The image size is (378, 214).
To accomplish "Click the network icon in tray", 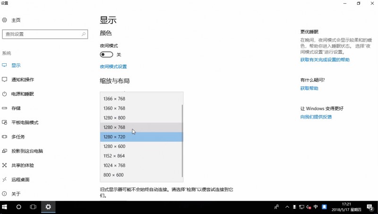I will point(301,207).
